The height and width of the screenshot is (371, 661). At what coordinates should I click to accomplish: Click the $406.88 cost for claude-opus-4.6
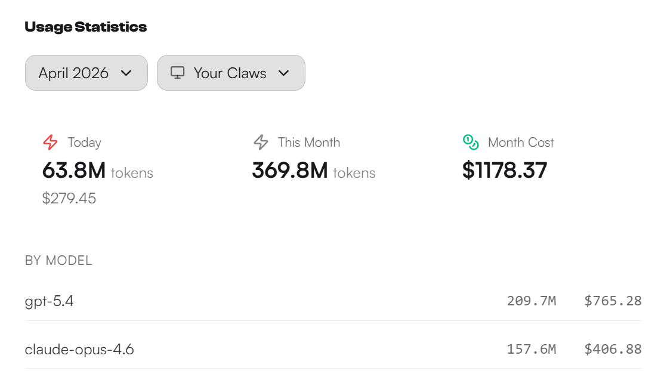[x=613, y=349]
